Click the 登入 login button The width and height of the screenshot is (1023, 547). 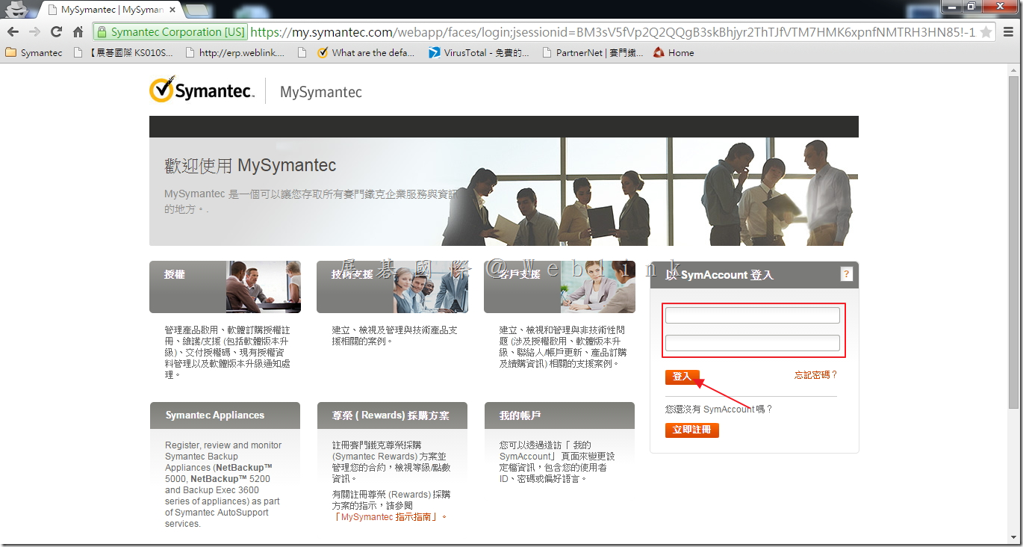coord(682,377)
